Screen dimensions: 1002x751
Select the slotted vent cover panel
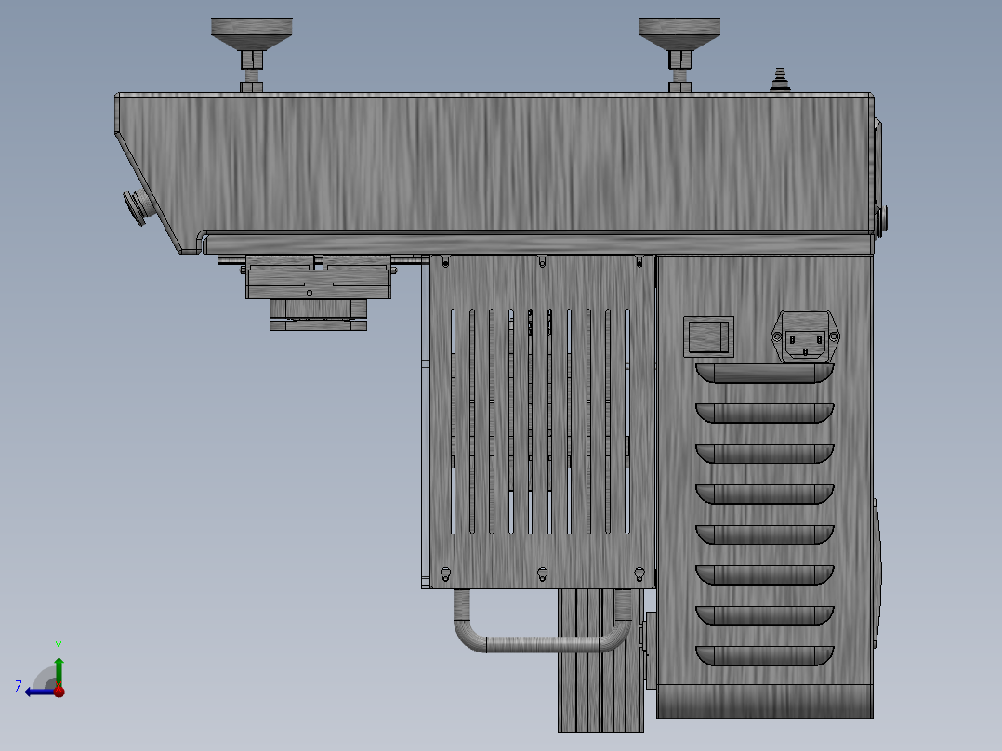point(543,422)
